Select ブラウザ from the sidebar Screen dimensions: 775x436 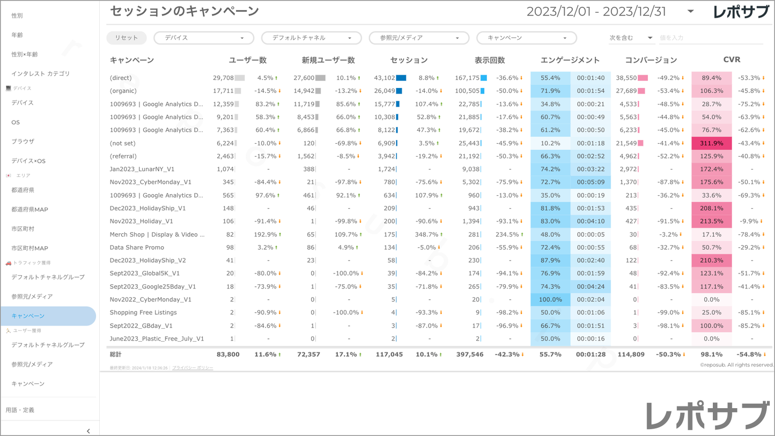23,142
